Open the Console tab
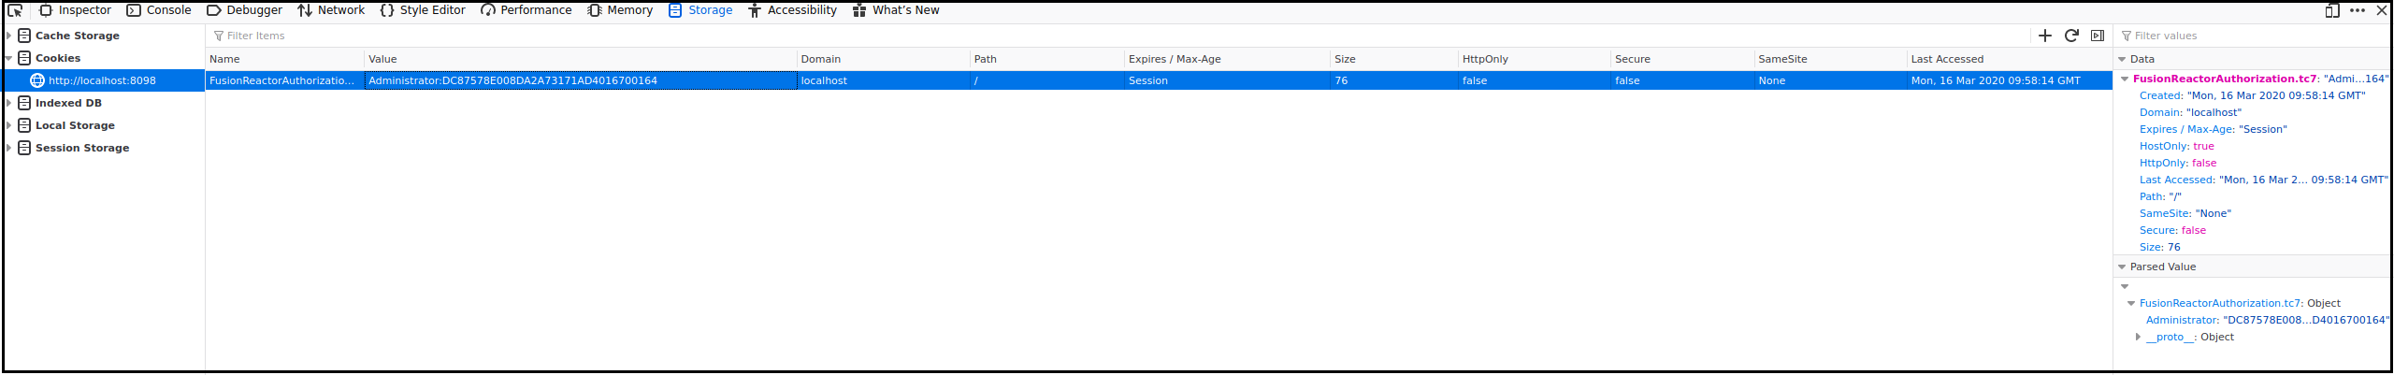2394x375 pixels. click(x=159, y=10)
